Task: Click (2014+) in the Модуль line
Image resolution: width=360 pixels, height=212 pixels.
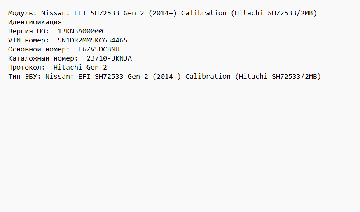Action: point(163,13)
